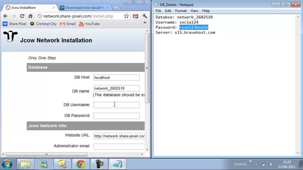The image size is (303, 170).
Task: Click the browser page horizontal scrollbar
Action: [x=46, y=154]
